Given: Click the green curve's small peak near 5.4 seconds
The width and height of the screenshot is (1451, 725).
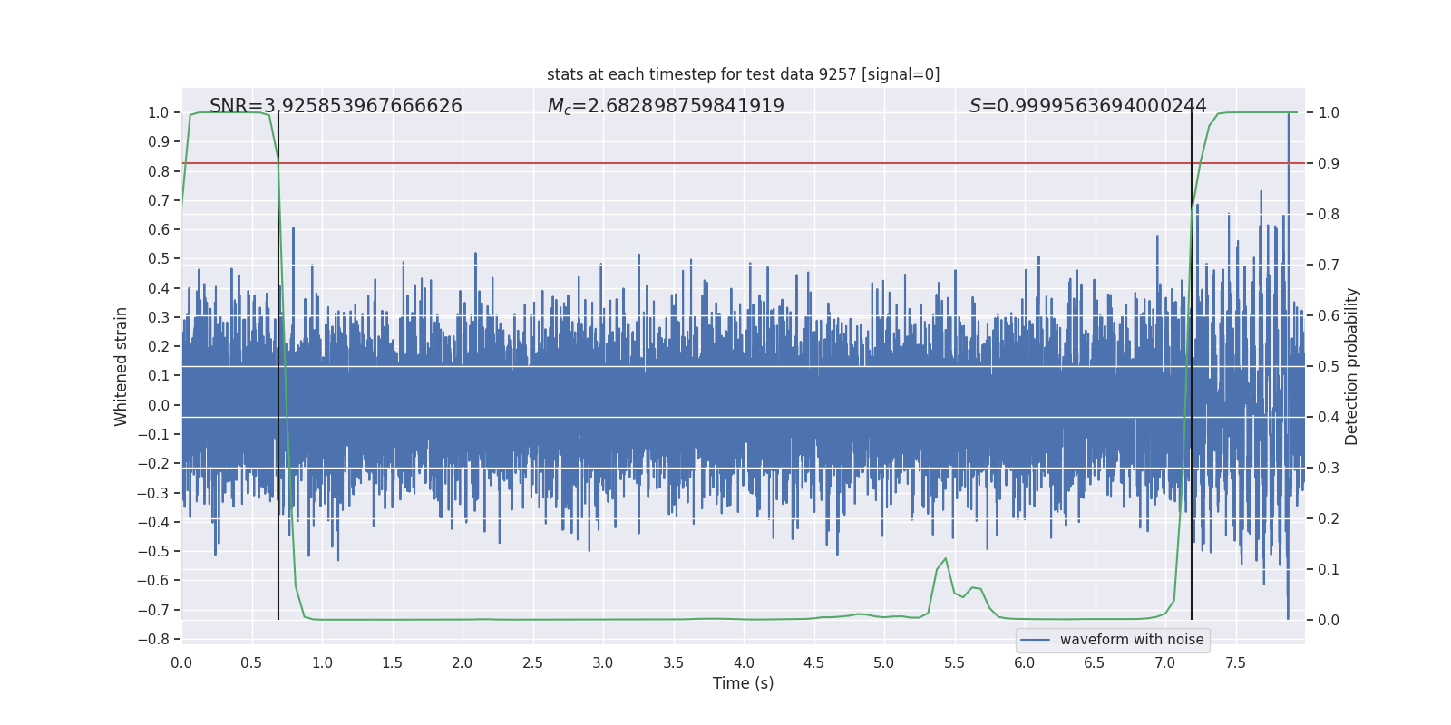Looking at the screenshot, I should coord(945,559).
